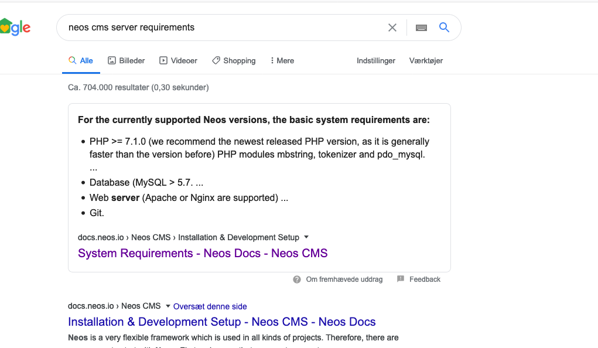Click Om fremhævede uddrag link
Viewport: 598px width, 348px height.
(x=344, y=279)
